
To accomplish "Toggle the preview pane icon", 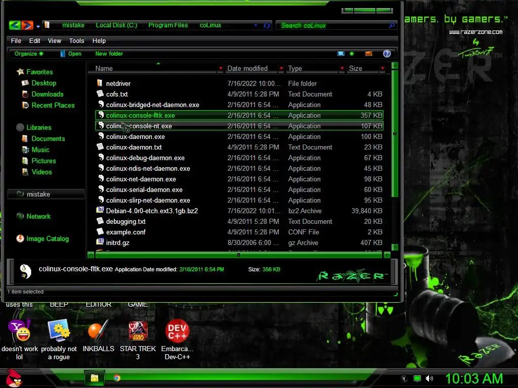I will click(x=369, y=54).
